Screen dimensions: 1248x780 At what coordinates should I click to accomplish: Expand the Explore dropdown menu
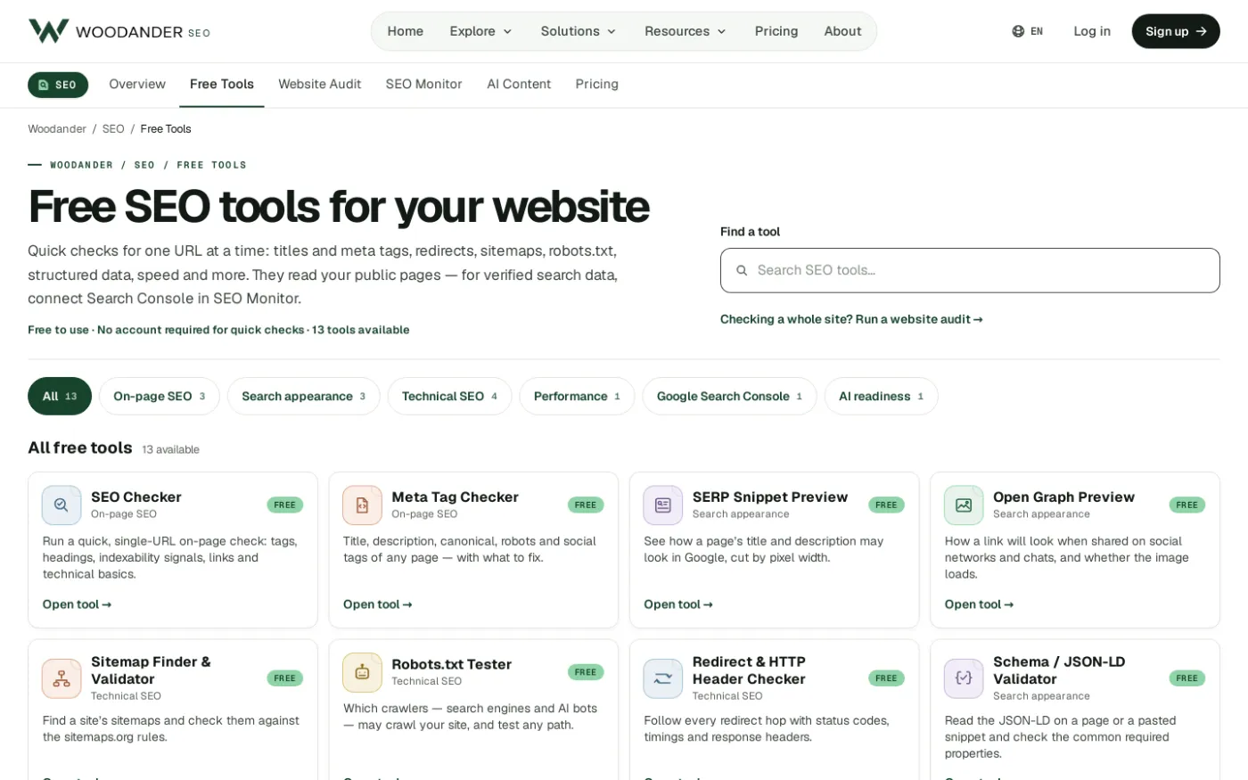click(480, 31)
